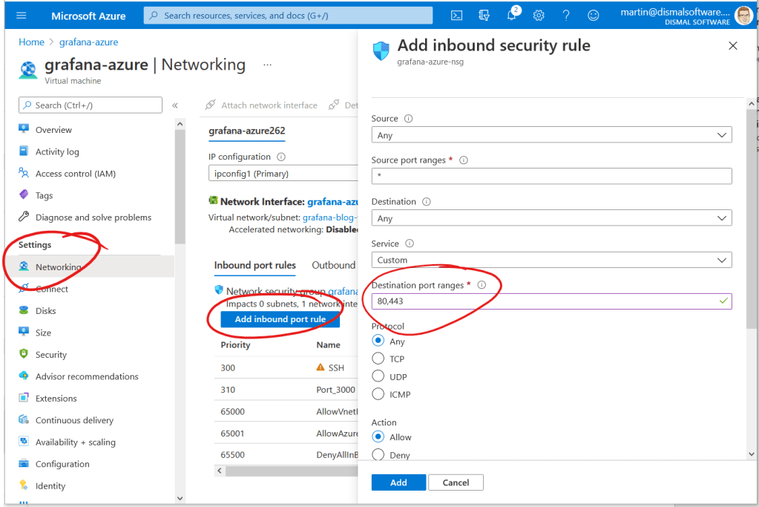759x507 pixels.
Task: Select the UDP protocol radio button
Action: [378, 376]
